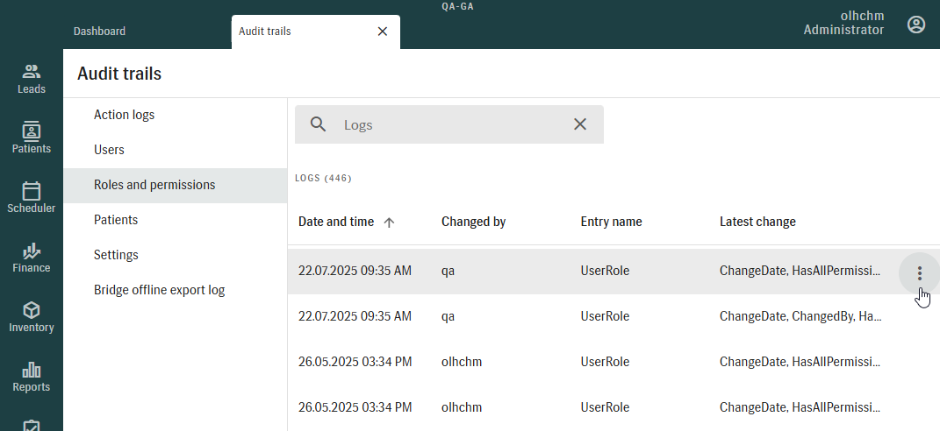Clear the Logs search with X icon
The width and height of the screenshot is (940, 431).
[x=579, y=124]
